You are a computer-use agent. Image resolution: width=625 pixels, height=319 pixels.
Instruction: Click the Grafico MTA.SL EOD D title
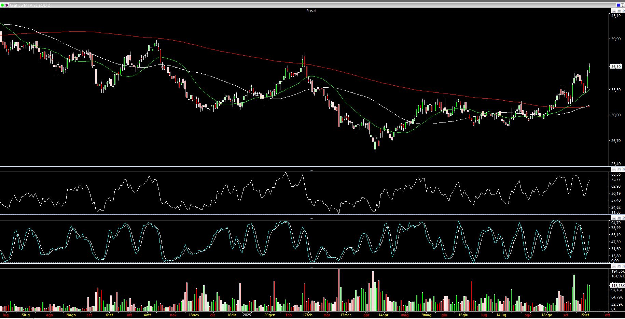30,5
